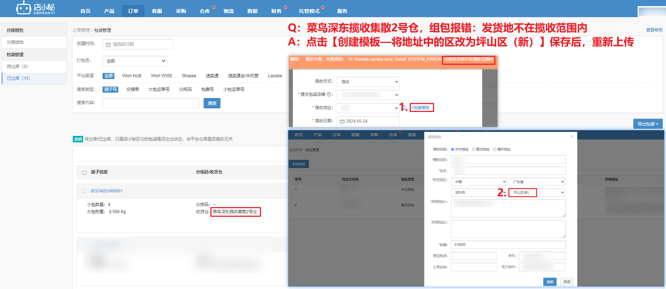Expand the 坪山区(新) district dropdown

tap(537, 192)
